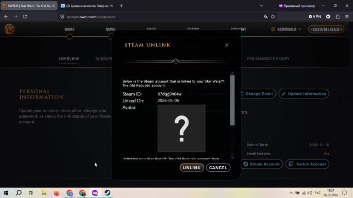This screenshot has width=353, height=198.
Task: Switch to PTS CHARACTER COPY tab
Action: [268, 59]
